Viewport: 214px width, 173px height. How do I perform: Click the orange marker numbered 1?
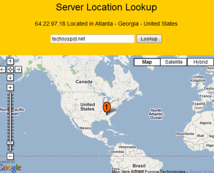coord(107,107)
